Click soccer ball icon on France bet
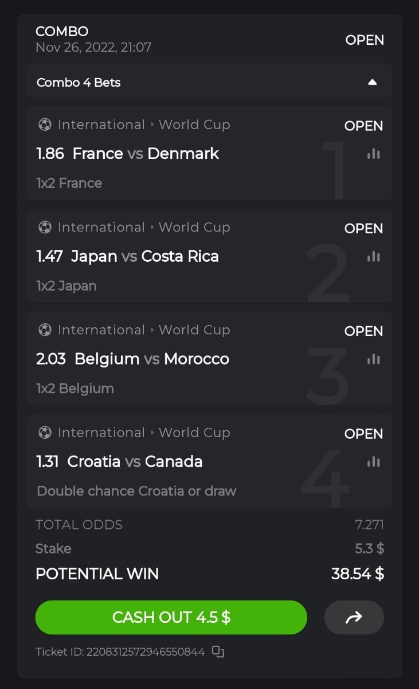 (x=45, y=125)
